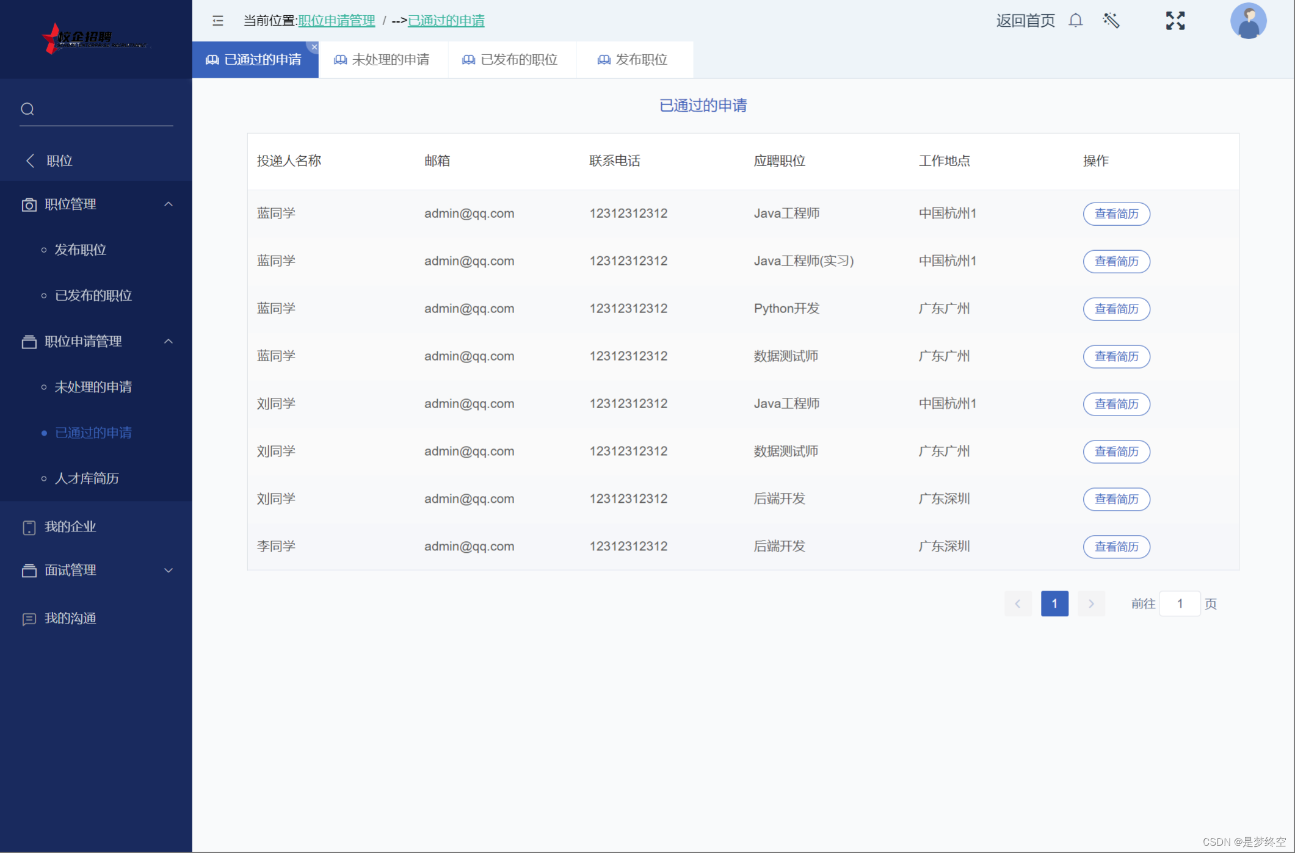Enter fullscreen with the expand arrows icon

1175,21
